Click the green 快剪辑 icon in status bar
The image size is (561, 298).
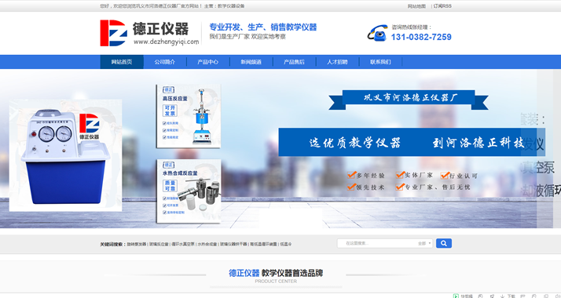click(x=456, y=296)
